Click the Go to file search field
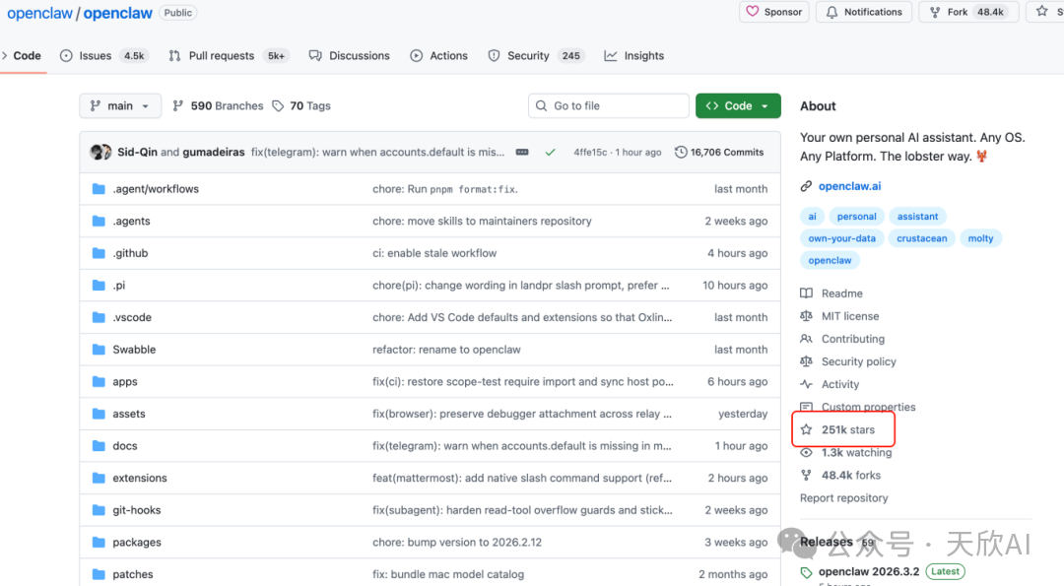 coord(609,106)
